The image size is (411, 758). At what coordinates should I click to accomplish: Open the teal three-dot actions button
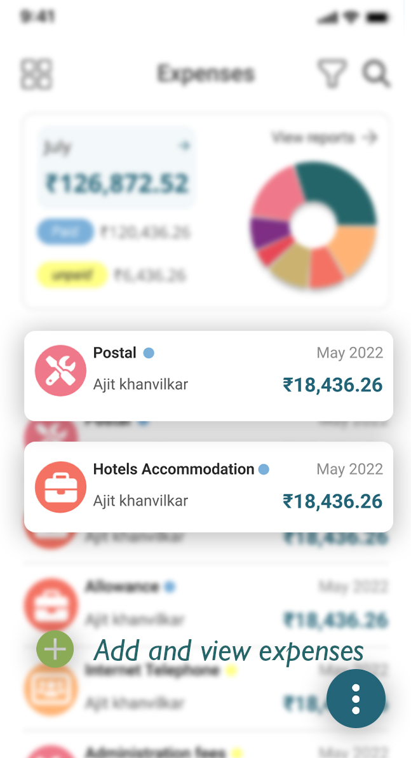(x=356, y=698)
